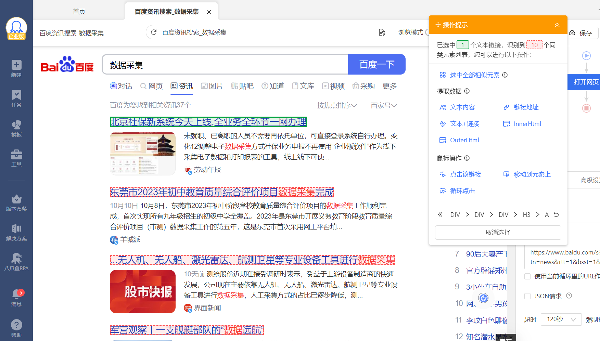Image resolution: width=600 pixels, height=341 pixels.
Task: Click info icon beside 选中全部相似元素
Action: click(x=505, y=75)
